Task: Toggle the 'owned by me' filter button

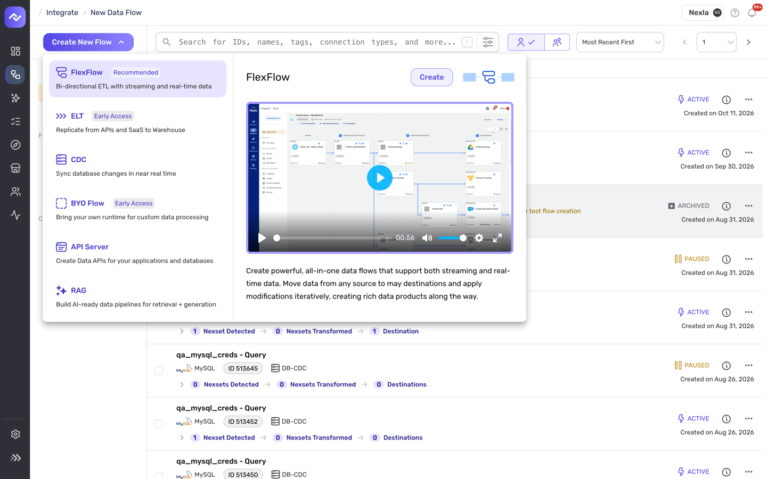Action: (526, 42)
